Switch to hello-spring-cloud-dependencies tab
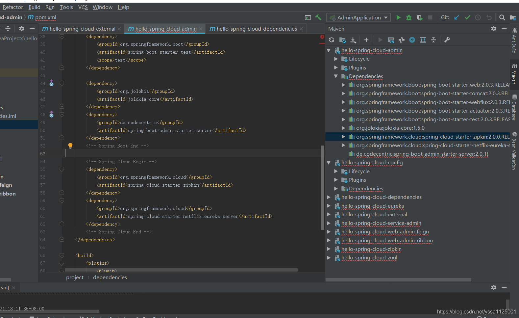Viewport: 519px width, 318px height. pos(256,29)
